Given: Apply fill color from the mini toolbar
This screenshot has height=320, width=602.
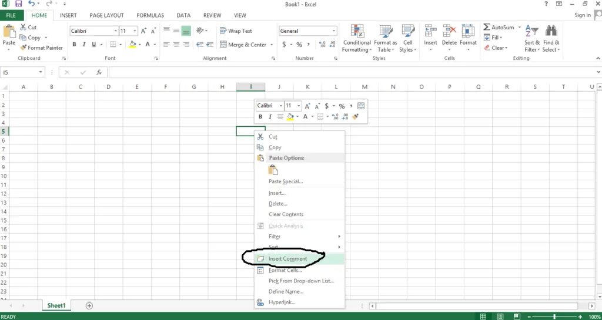Looking at the screenshot, I should coord(290,117).
